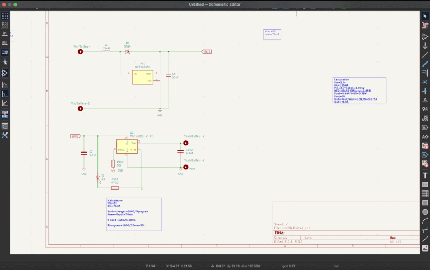Click the MCP73831 charger IC symbol
430x270 pixels.
[127, 146]
